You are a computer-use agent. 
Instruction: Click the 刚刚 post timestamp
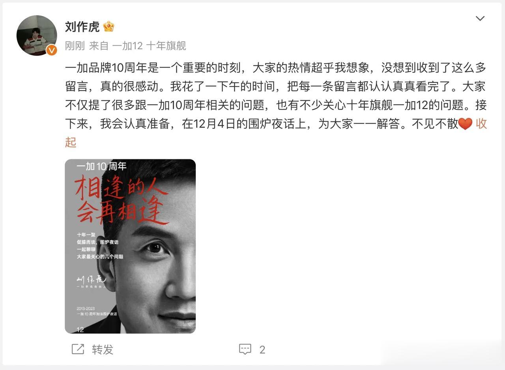coord(75,46)
